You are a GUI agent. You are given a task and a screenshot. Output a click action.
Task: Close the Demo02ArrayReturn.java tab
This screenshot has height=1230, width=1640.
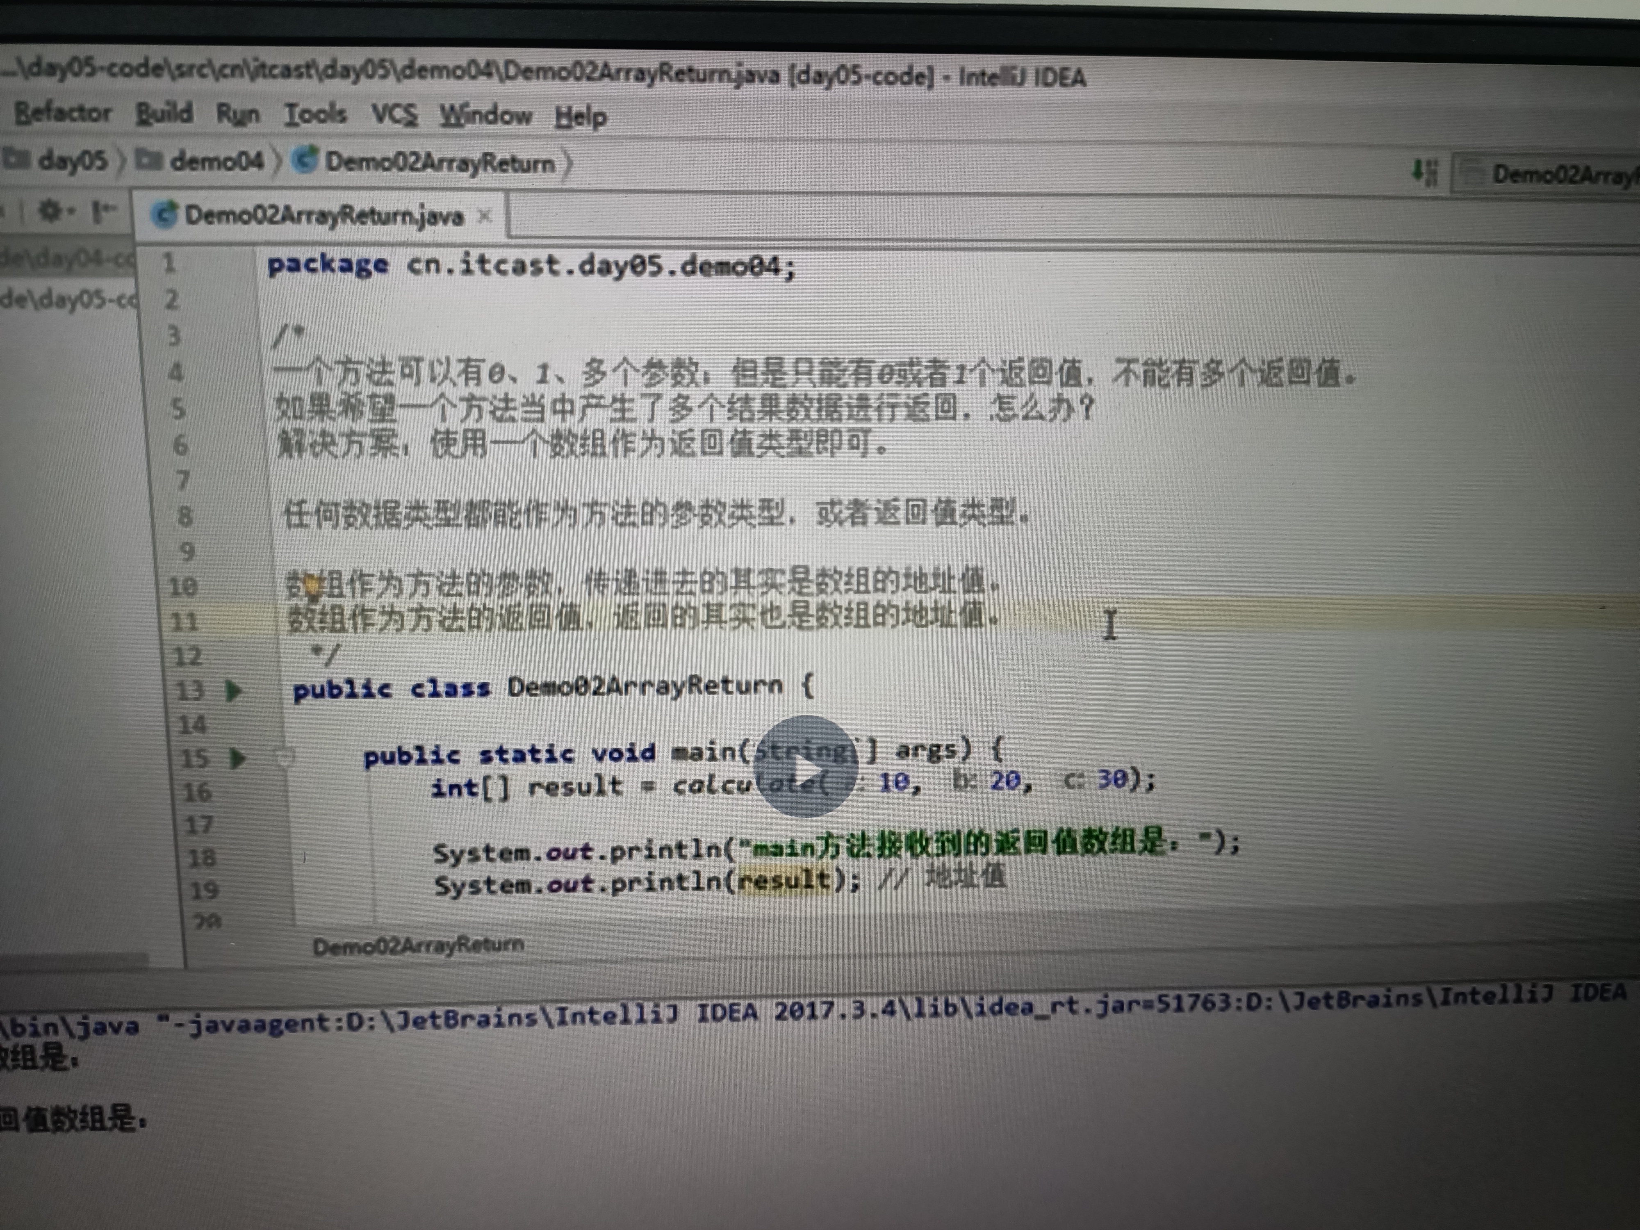[x=485, y=216]
